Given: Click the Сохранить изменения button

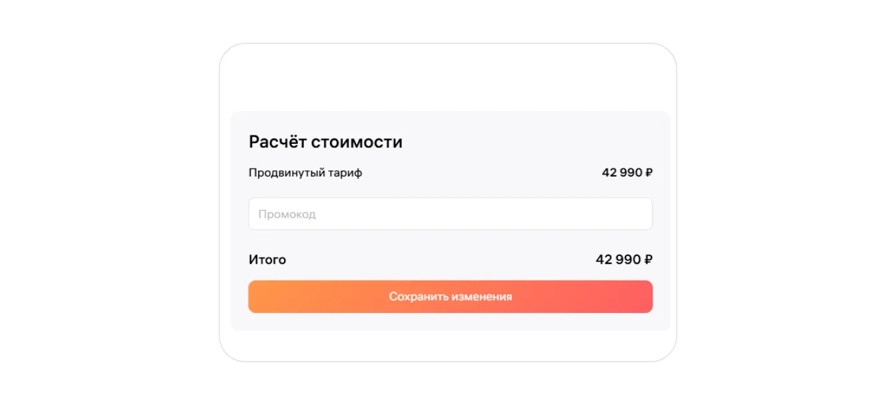Looking at the screenshot, I should pos(450,296).
